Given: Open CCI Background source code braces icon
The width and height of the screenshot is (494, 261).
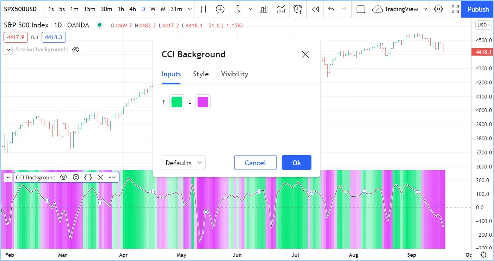Looking at the screenshot, I should 88,177.
